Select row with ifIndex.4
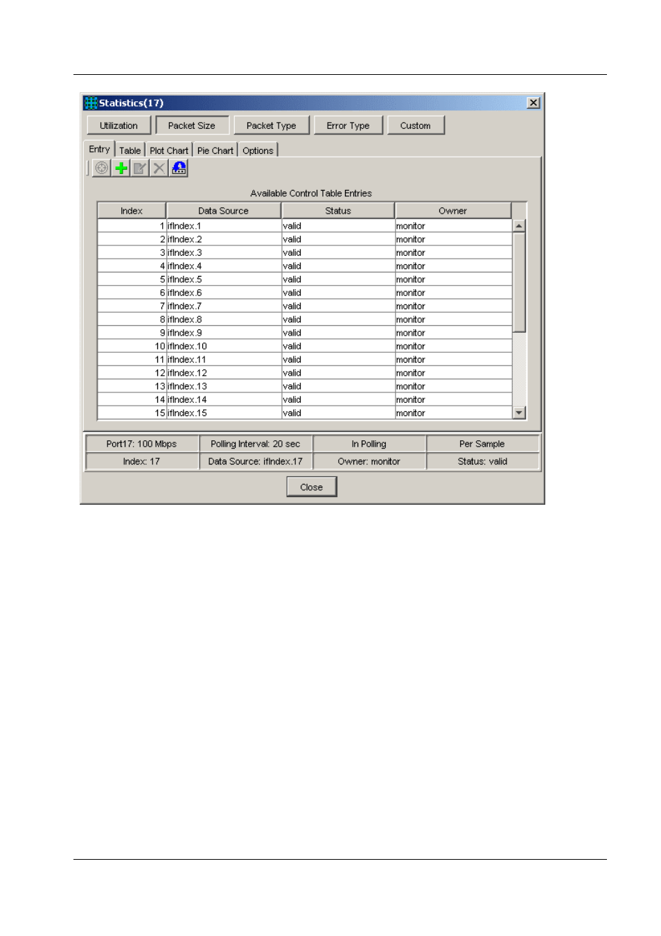661x936 pixels. pos(305,266)
